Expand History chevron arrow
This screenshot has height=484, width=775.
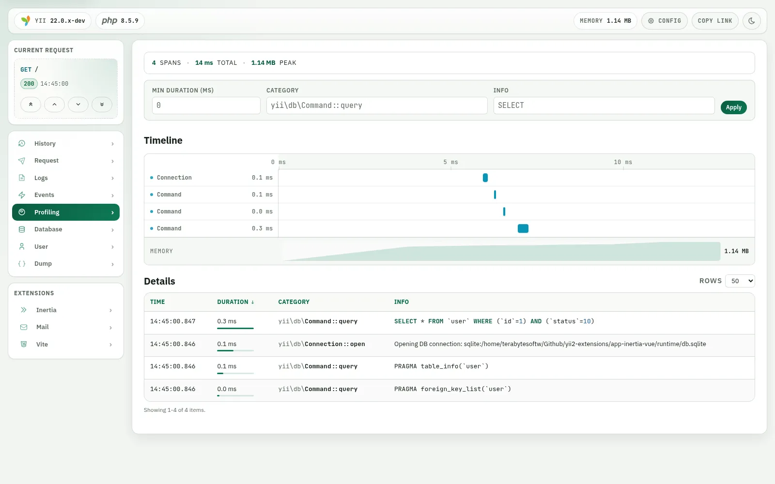(x=112, y=144)
